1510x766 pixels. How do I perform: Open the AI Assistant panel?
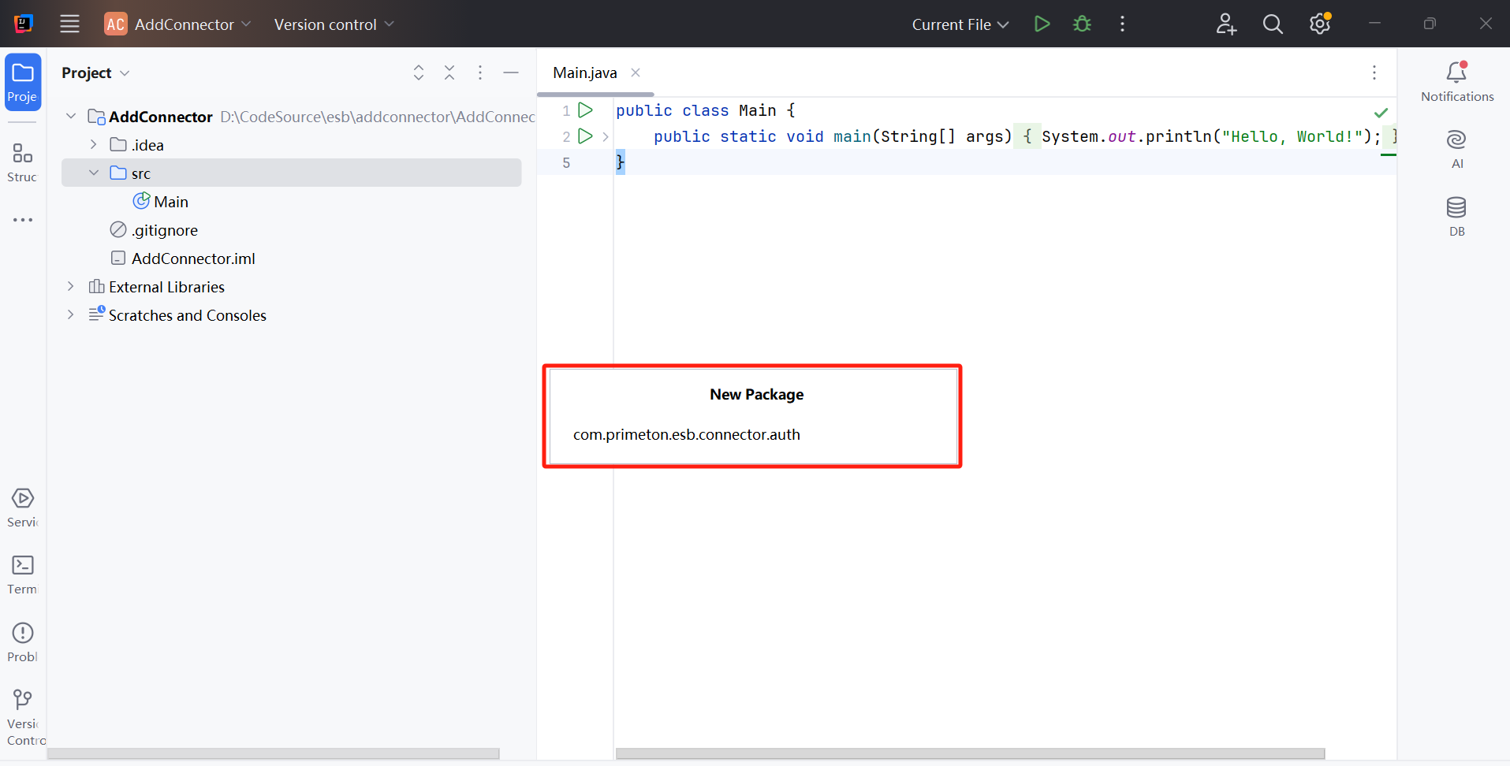[x=1456, y=148]
